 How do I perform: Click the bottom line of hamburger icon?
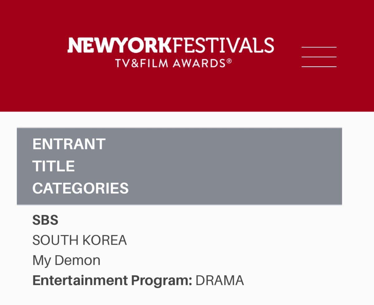tap(319, 67)
